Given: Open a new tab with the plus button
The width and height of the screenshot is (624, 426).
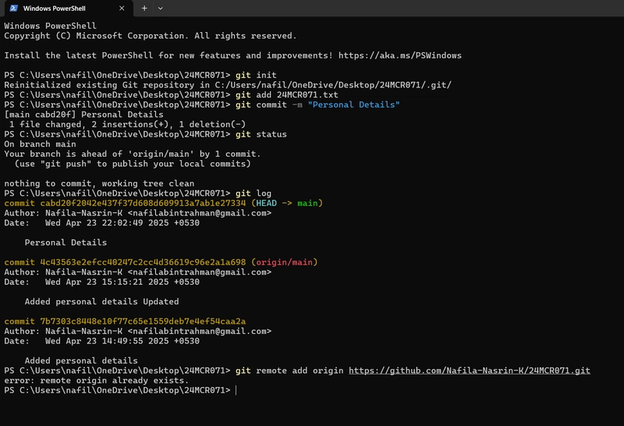Looking at the screenshot, I should (144, 8).
